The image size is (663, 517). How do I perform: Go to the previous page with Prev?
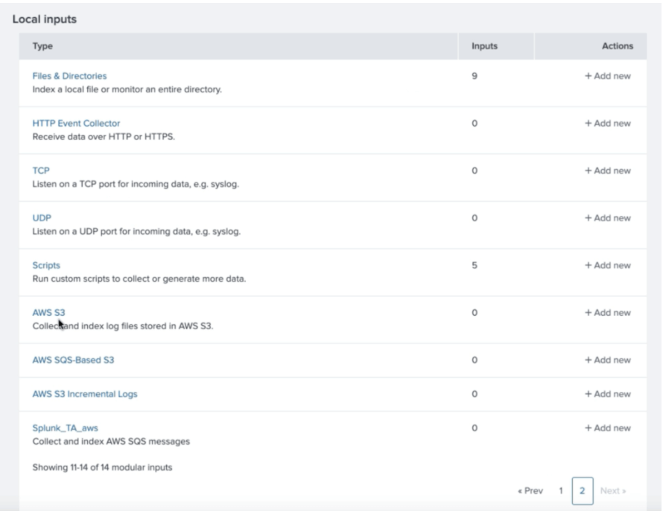tap(530, 491)
